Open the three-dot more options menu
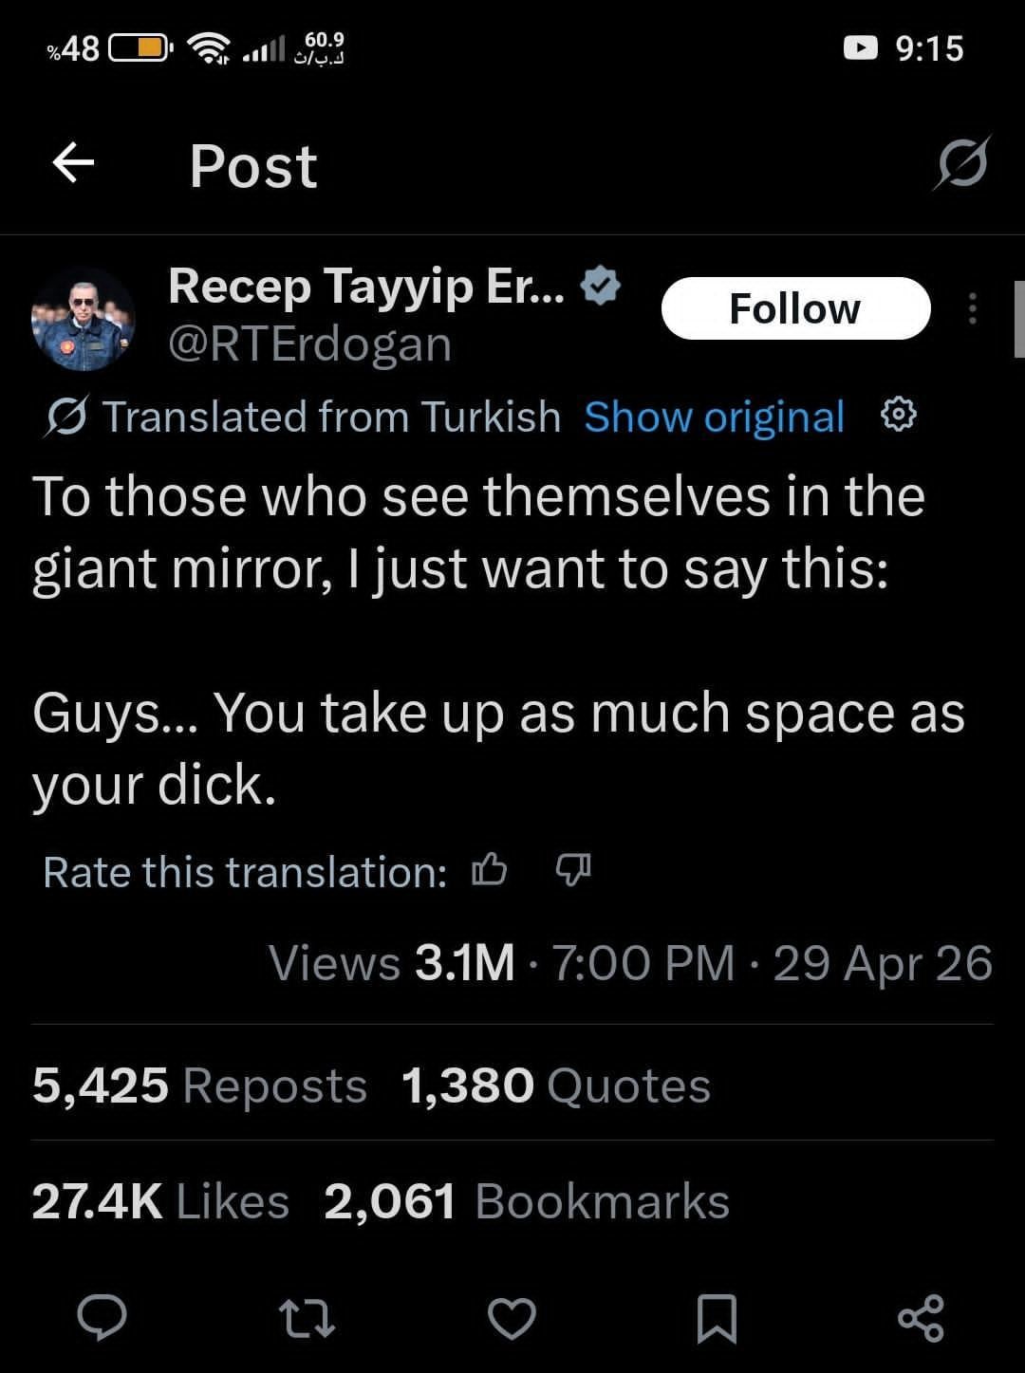 click(x=972, y=308)
